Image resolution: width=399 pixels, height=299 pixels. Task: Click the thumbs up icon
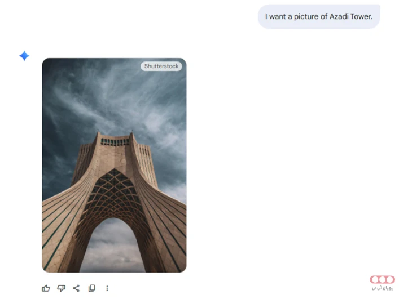[x=46, y=288]
